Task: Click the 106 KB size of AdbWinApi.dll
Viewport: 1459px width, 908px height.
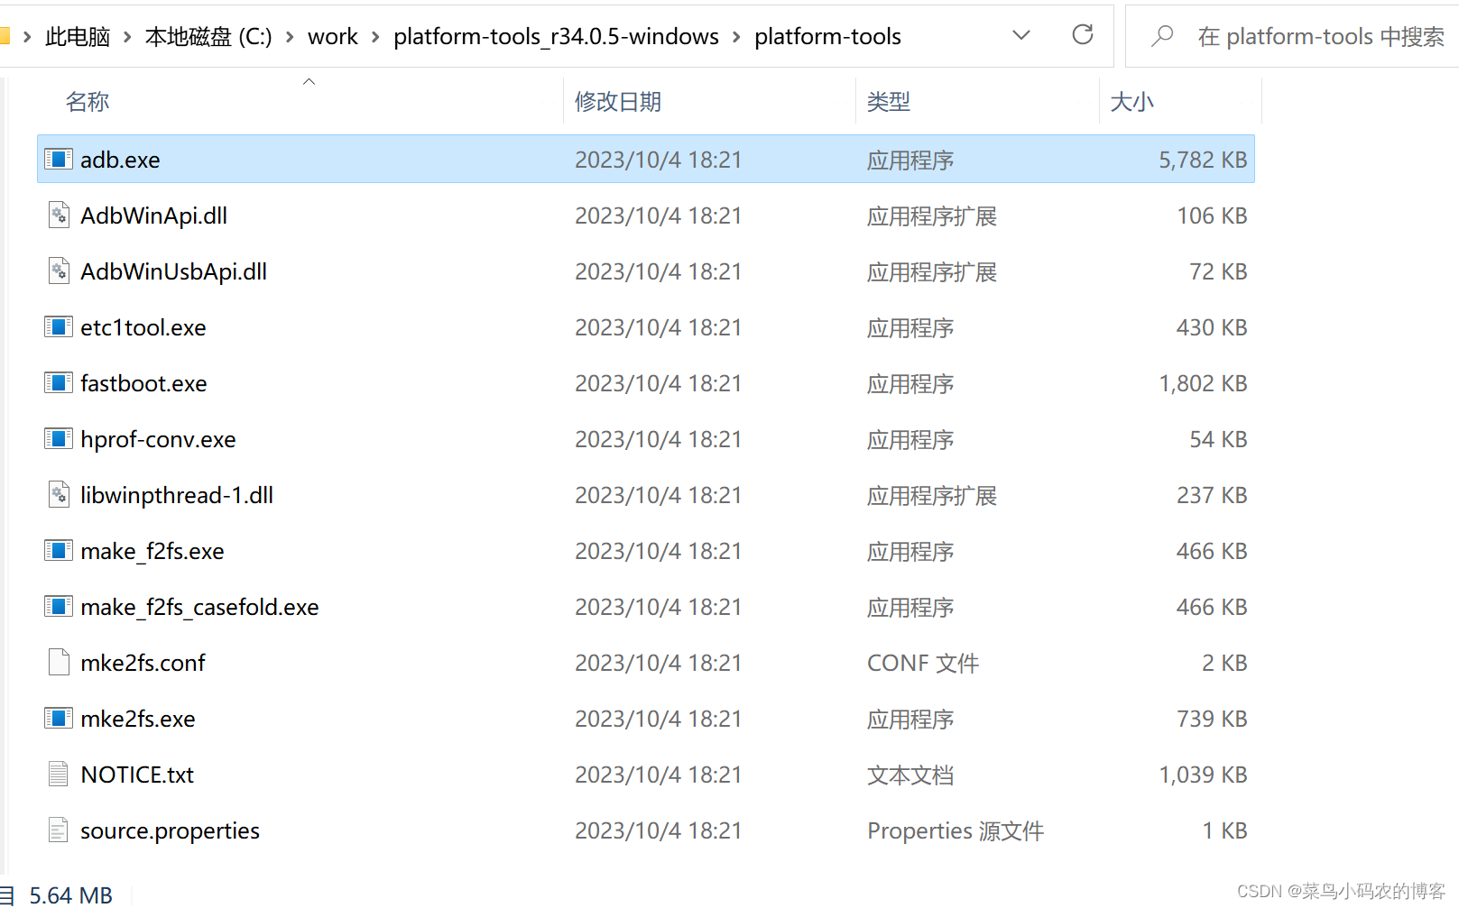Action: point(1212,216)
